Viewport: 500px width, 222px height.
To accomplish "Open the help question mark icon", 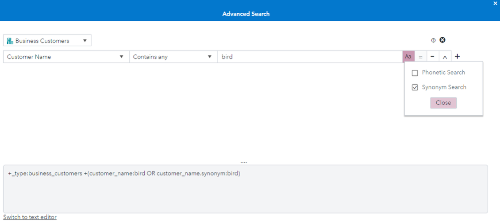I will click(433, 40).
